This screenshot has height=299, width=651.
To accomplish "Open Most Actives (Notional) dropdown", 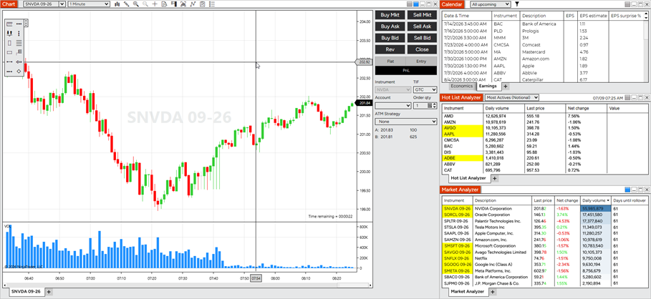I will tap(512, 97).
